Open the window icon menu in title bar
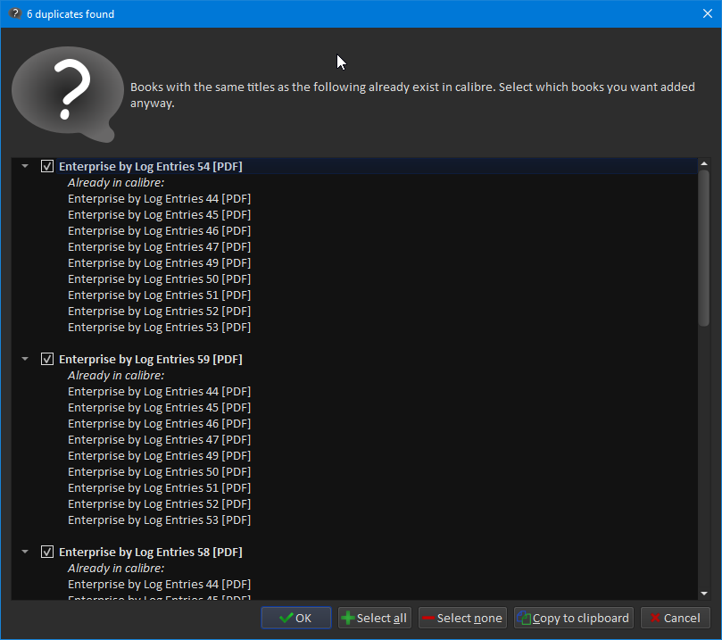Screen dimensions: 722x640 pos(15,13)
